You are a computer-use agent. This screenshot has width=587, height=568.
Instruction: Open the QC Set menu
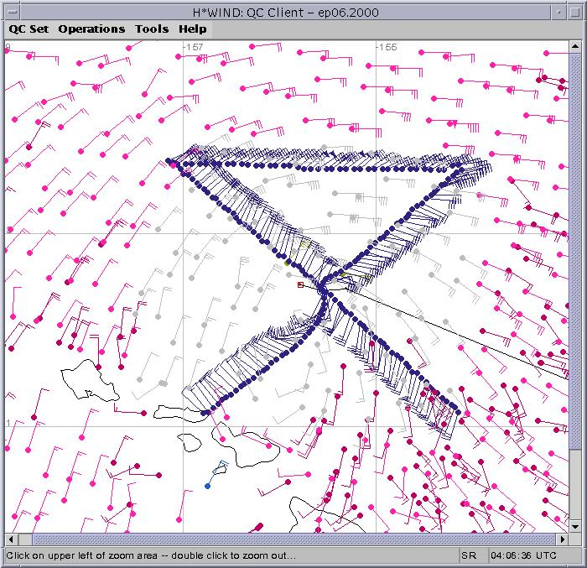coord(29,29)
